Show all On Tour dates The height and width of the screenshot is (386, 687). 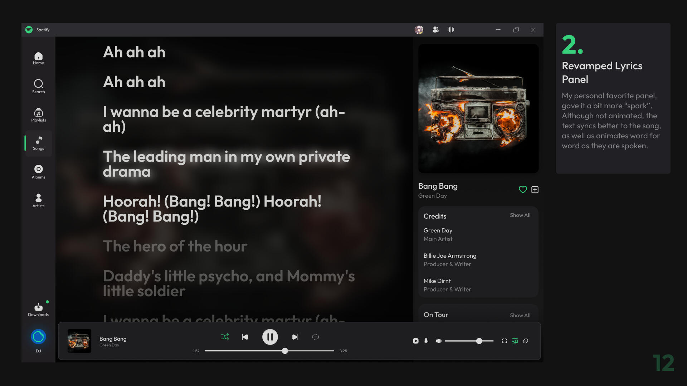(520, 315)
